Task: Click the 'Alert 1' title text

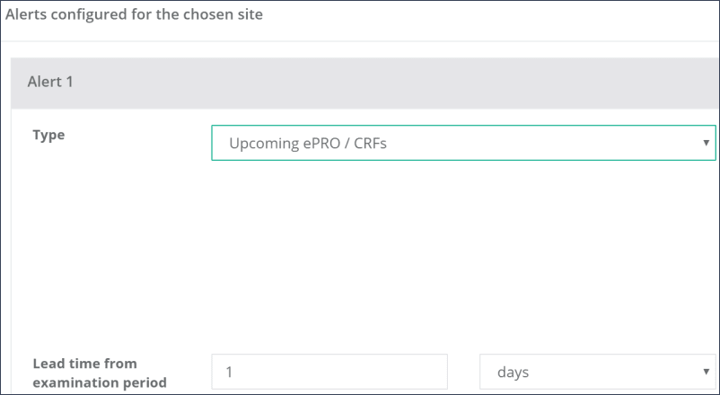Action: click(50, 83)
